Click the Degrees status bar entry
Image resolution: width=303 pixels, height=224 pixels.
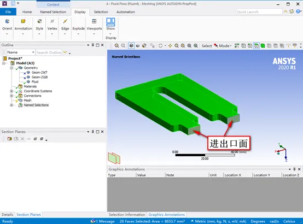pyautogui.click(x=258, y=221)
